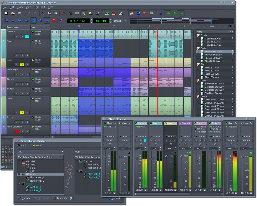Start playback with the Play button
257x206 pixels.
click(x=47, y=21)
